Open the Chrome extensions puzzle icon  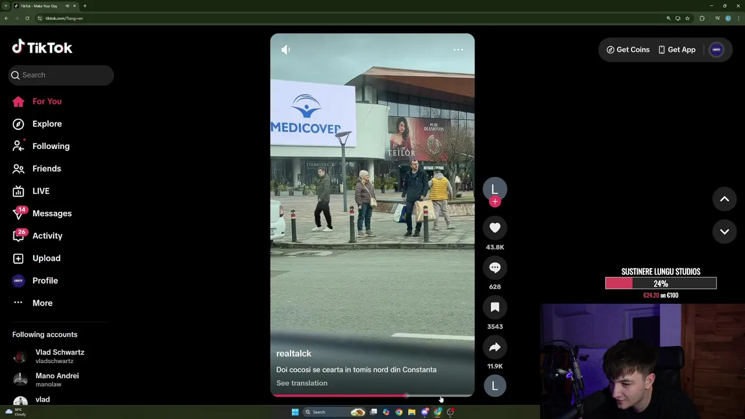[702, 18]
